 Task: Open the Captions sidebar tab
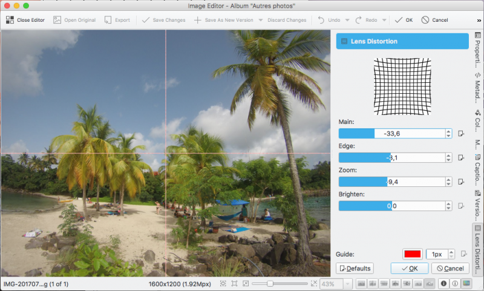click(477, 169)
